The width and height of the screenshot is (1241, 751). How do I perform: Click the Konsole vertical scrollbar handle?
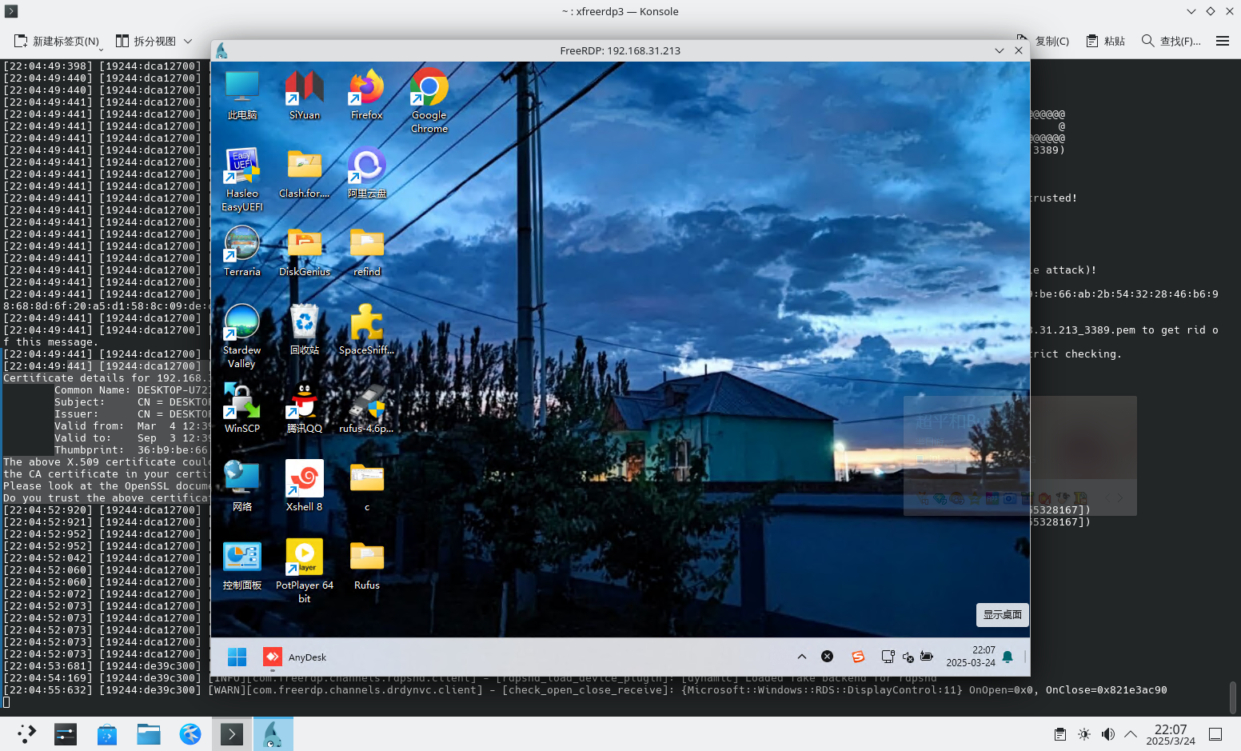pyautogui.click(x=1234, y=697)
